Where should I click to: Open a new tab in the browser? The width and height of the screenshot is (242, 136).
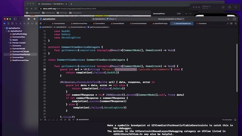click(71, 4)
